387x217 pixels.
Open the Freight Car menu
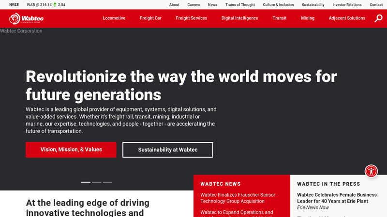(150, 18)
